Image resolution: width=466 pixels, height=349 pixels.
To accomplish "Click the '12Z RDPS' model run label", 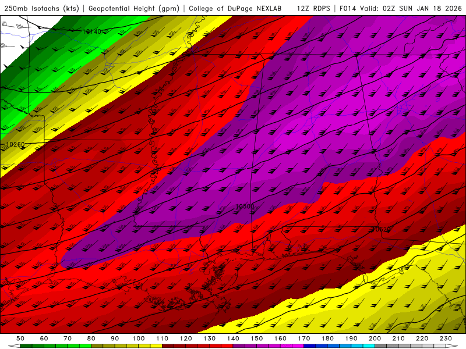I will pos(313,8).
